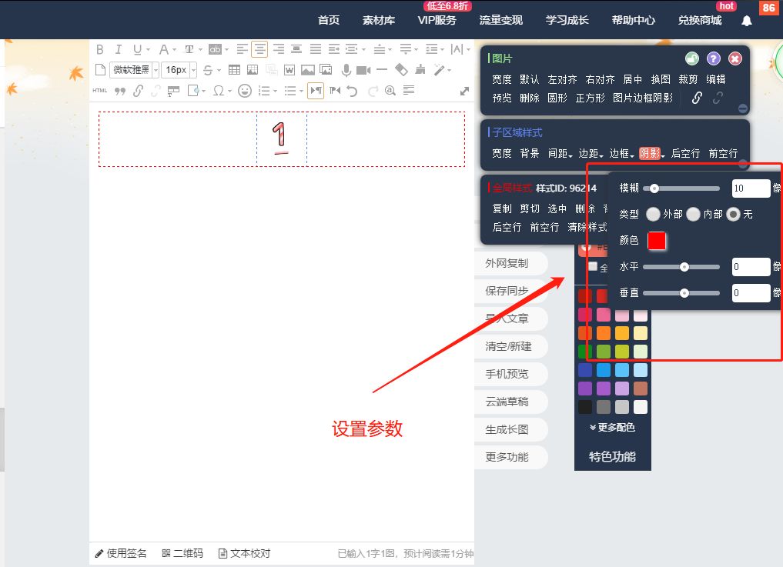Apply italic formatting
The image size is (783, 567).
pos(119,49)
